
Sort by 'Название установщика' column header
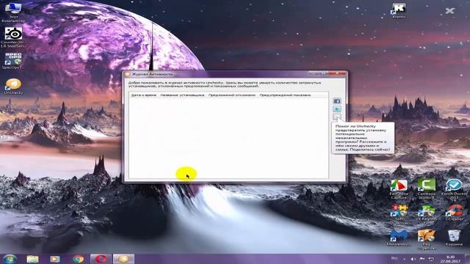point(182,95)
